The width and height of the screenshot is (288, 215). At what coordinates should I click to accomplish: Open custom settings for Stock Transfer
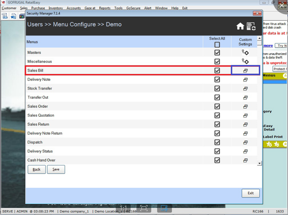pyautogui.click(x=245, y=89)
